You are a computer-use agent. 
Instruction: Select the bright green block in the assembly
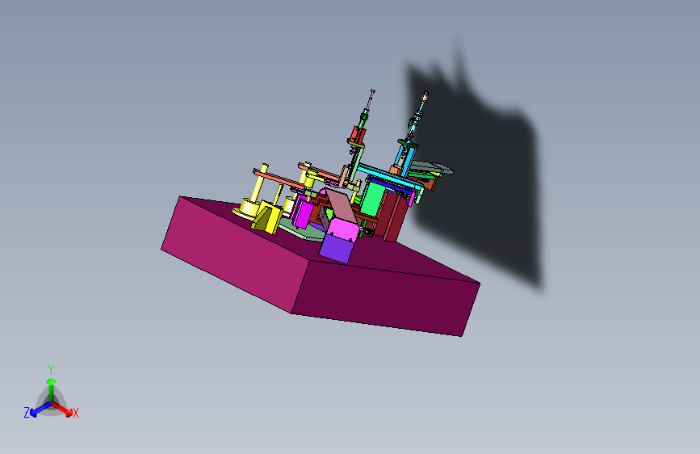[372, 199]
